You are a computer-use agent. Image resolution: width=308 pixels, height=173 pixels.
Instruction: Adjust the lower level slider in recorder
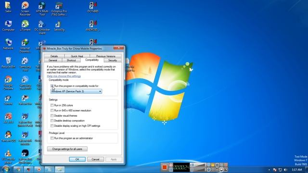tap(200, 170)
